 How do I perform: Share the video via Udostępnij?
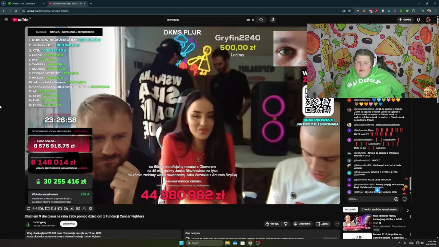[302, 224]
